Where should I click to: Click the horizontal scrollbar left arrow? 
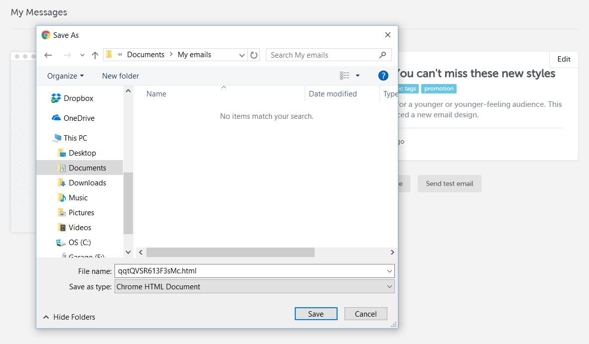click(x=141, y=253)
